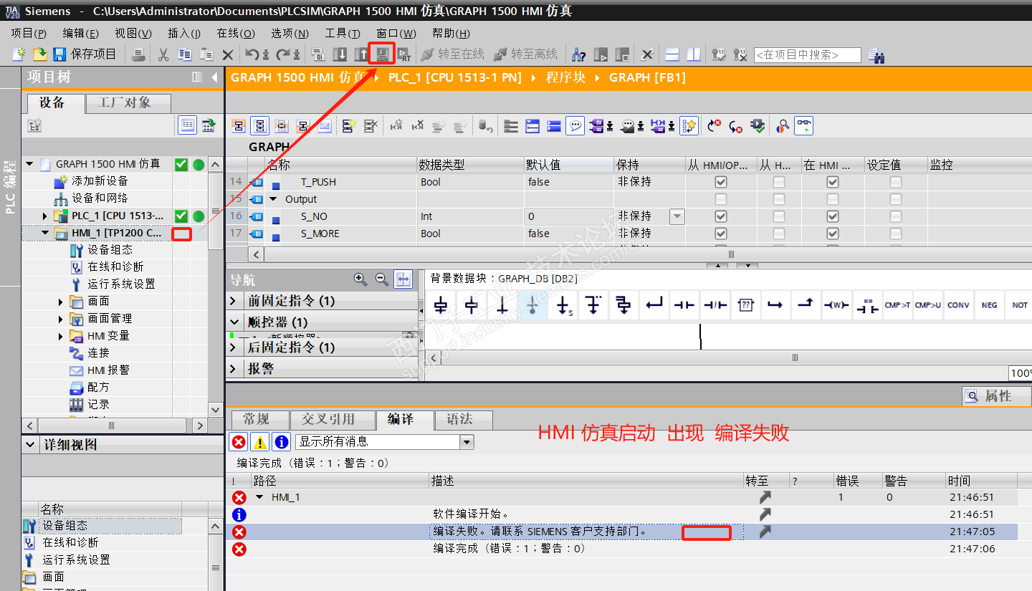Image resolution: width=1032 pixels, height=591 pixels.
Task: Click the Compile icon in main toolbar
Action: click(x=319, y=54)
